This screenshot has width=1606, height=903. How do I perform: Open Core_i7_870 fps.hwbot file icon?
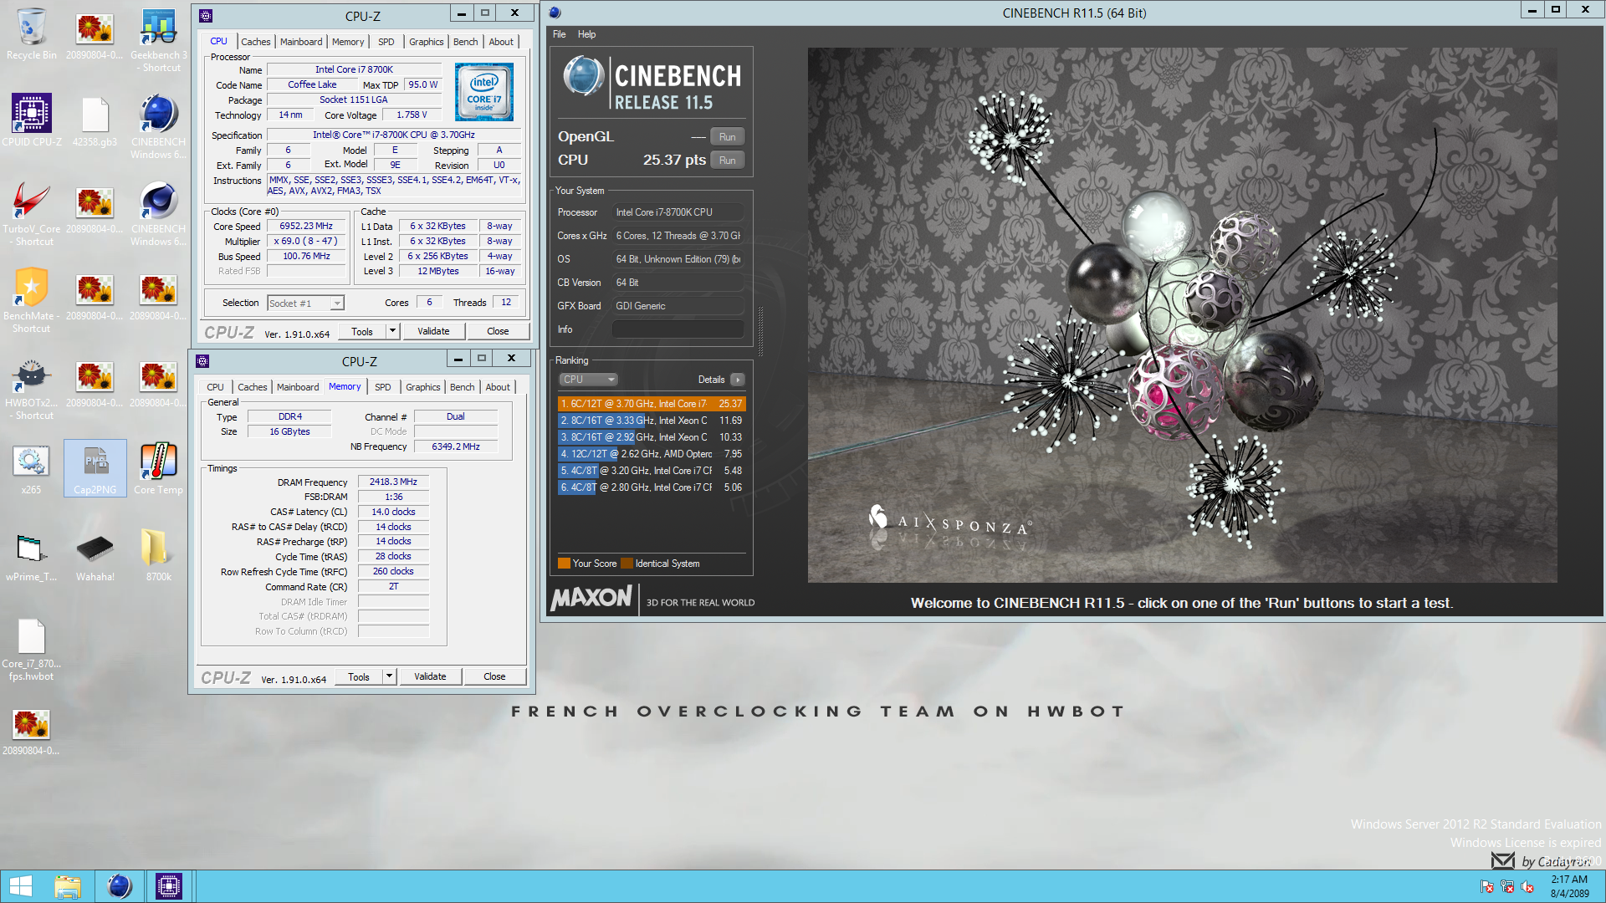click(31, 650)
